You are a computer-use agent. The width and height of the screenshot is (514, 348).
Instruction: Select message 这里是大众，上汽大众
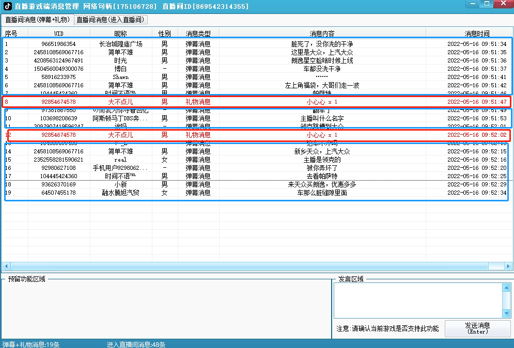point(322,52)
